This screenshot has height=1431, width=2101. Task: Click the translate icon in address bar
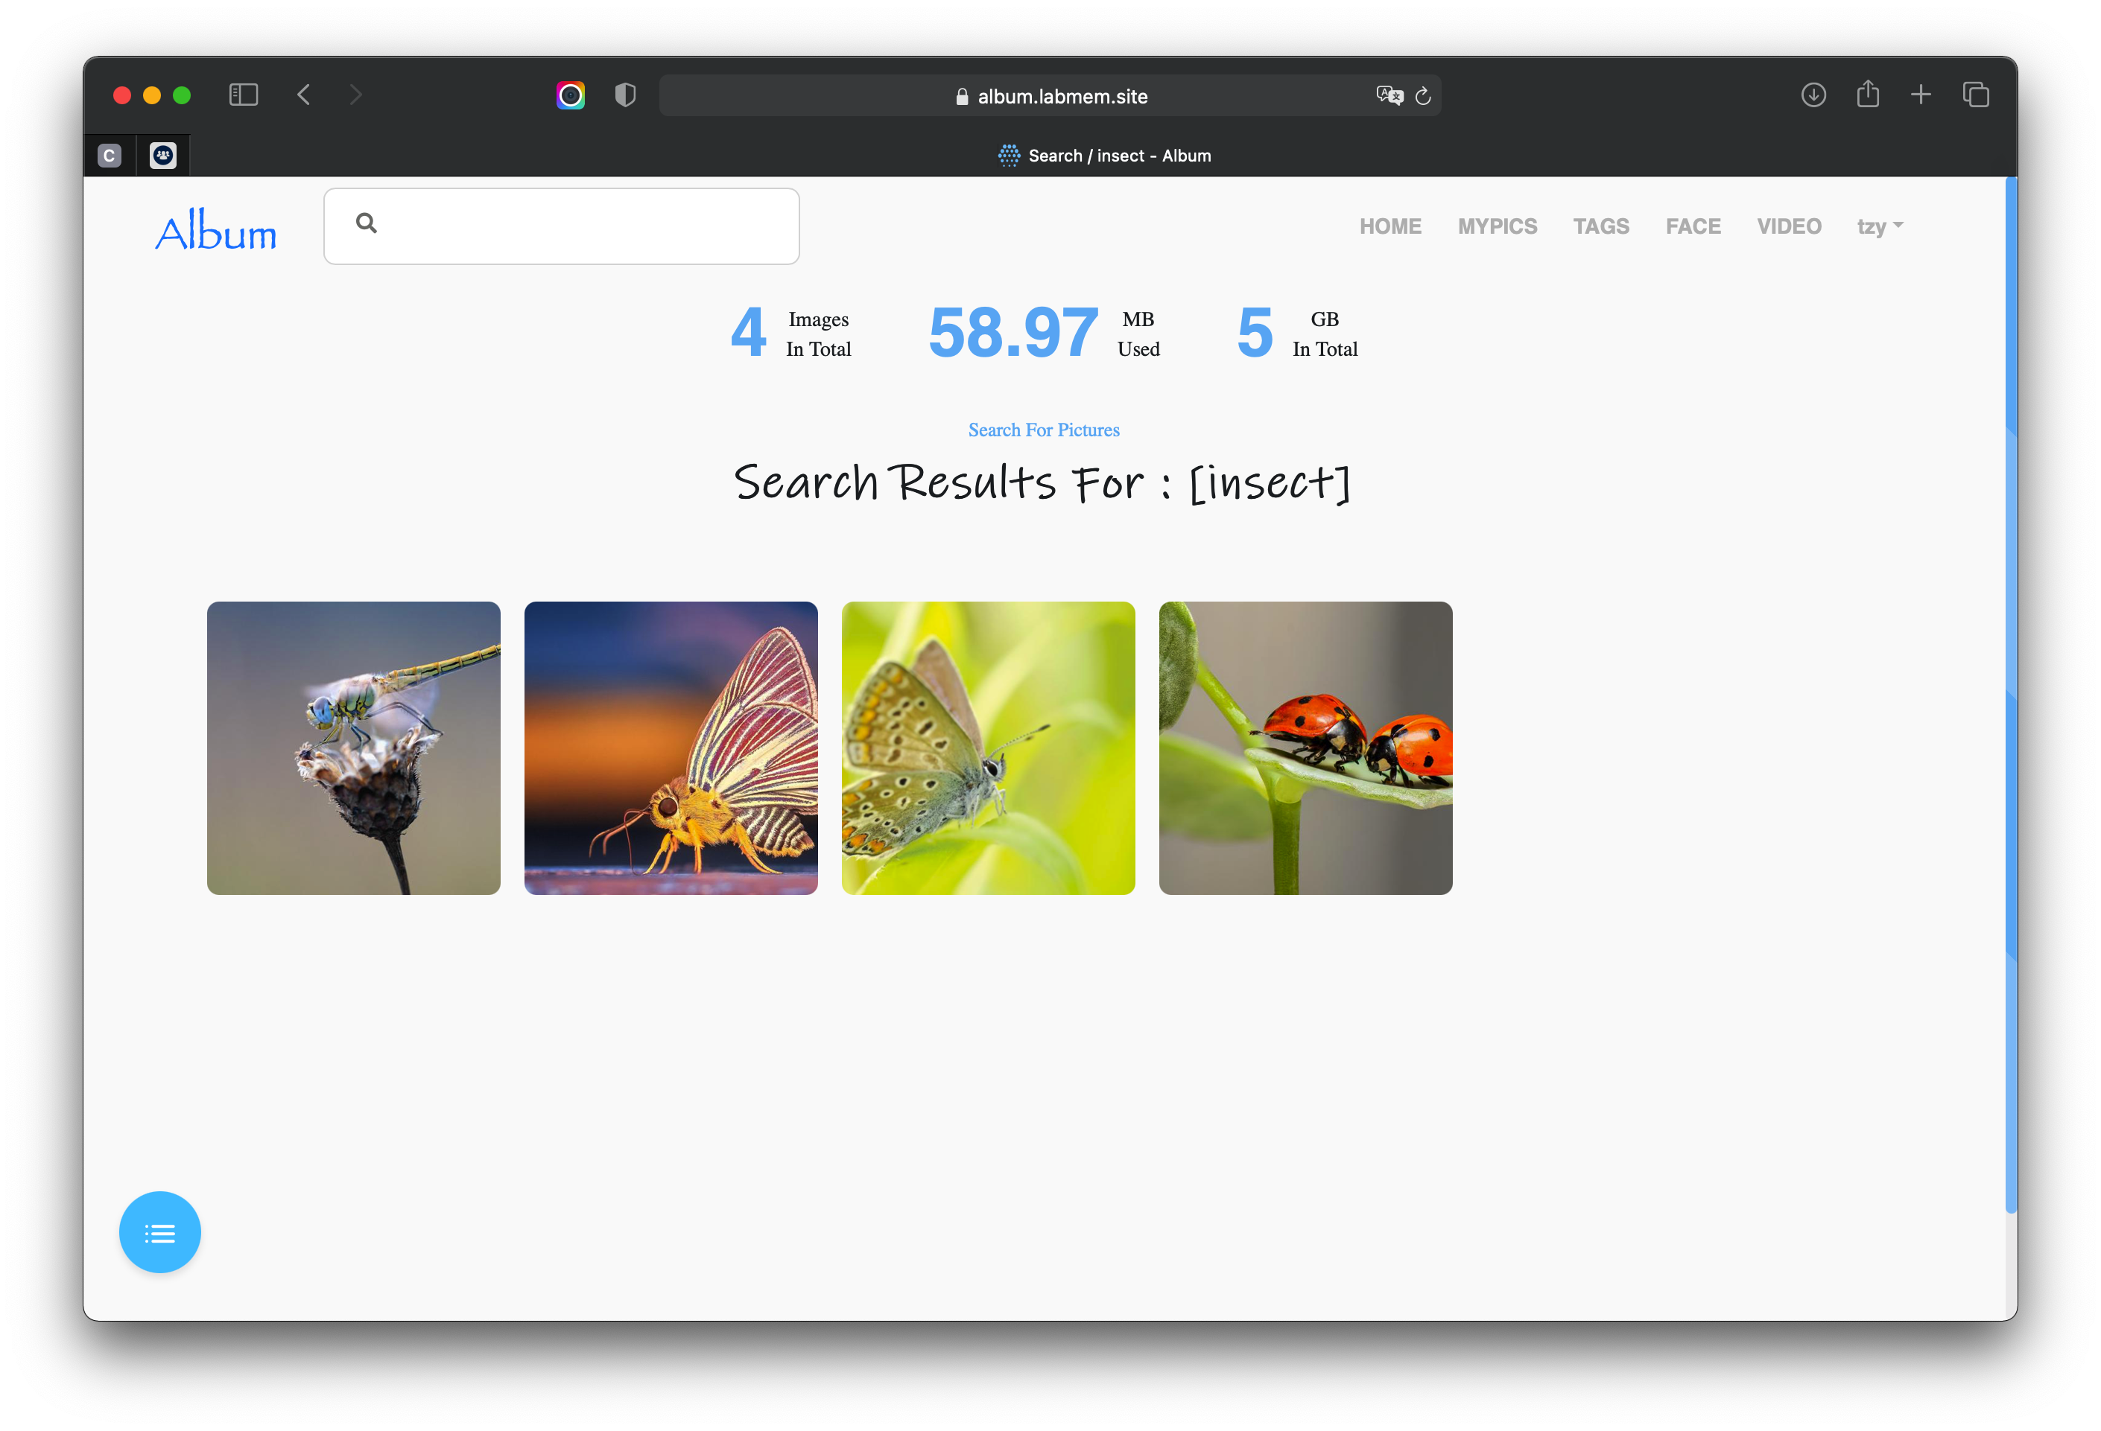click(x=1389, y=96)
